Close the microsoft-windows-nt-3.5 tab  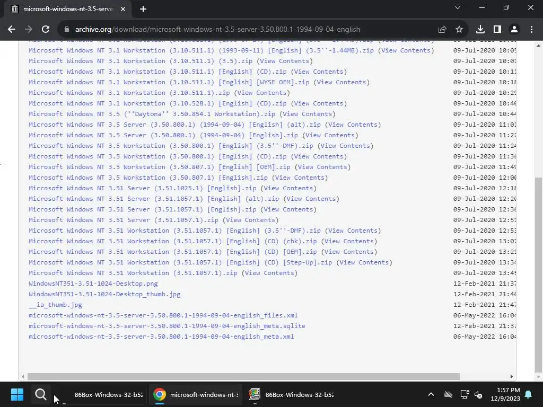point(123,9)
